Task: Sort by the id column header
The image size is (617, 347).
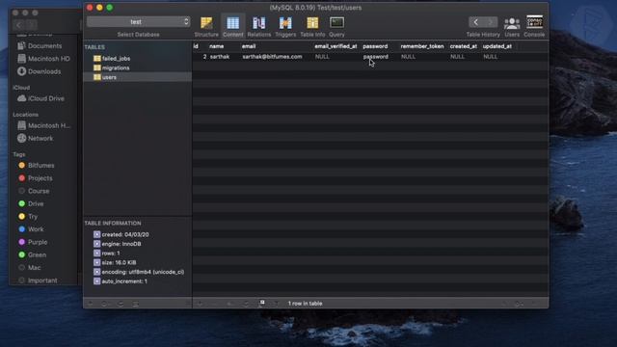Action: [196, 46]
